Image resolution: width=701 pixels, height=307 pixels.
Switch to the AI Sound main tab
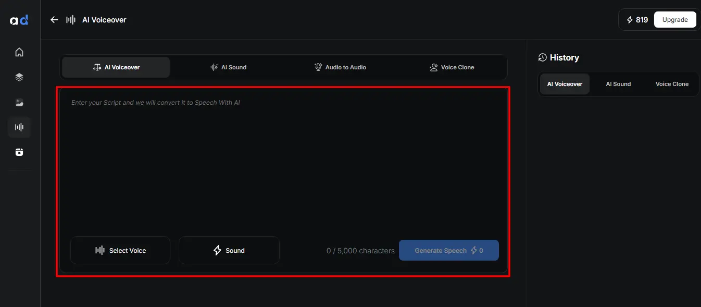click(x=228, y=67)
